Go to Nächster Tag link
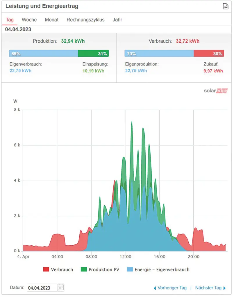The height and width of the screenshot is (297, 234). pos(208,288)
